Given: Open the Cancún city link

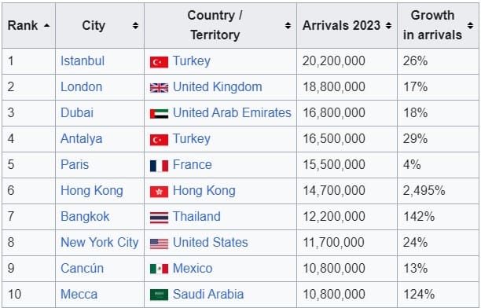Looking at the screenshot, I should coord(83,269).
